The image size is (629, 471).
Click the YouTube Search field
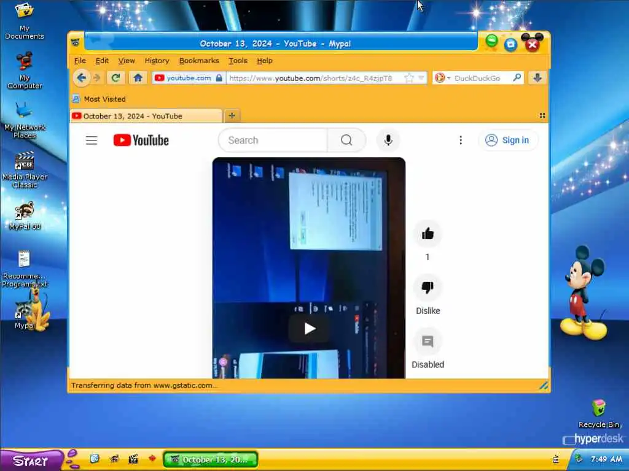pos(273,140)
